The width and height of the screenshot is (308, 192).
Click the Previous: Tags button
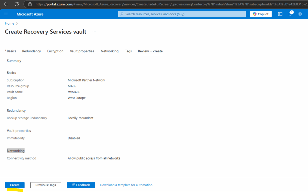[x=46, y=185]
